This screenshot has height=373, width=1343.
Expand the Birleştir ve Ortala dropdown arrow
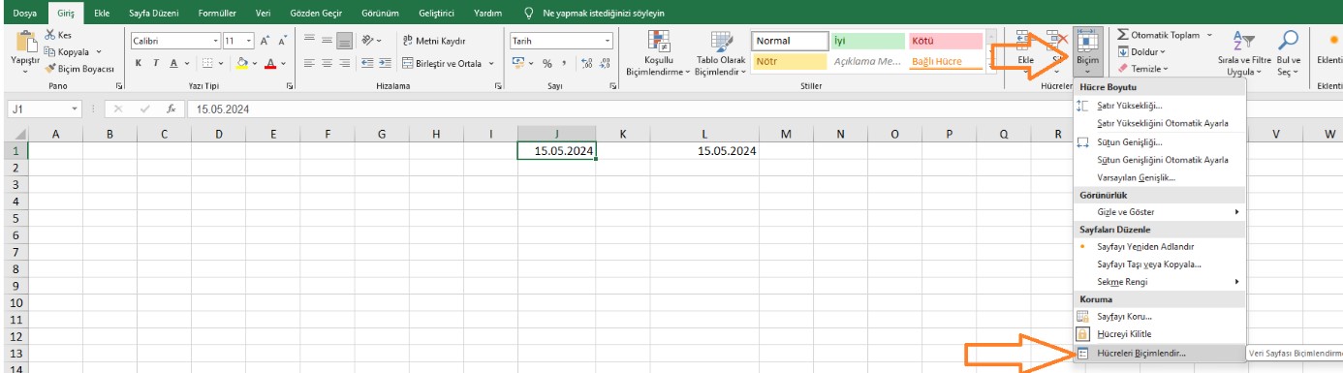pyautogui.click(x=492, y=63)
